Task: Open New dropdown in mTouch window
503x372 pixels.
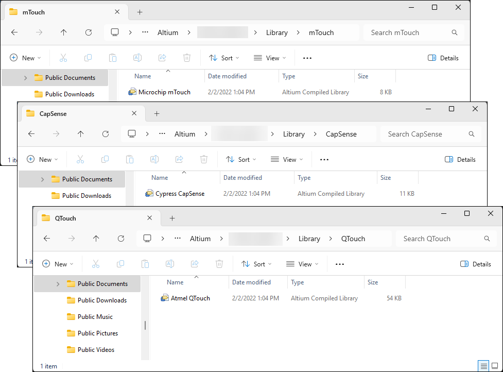Action: pyautogui.click(x=25, y=58)
